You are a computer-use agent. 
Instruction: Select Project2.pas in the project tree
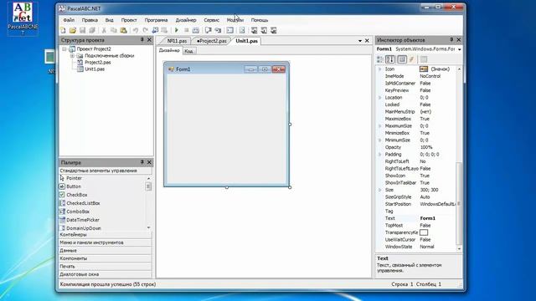click(x=98, y=63)
